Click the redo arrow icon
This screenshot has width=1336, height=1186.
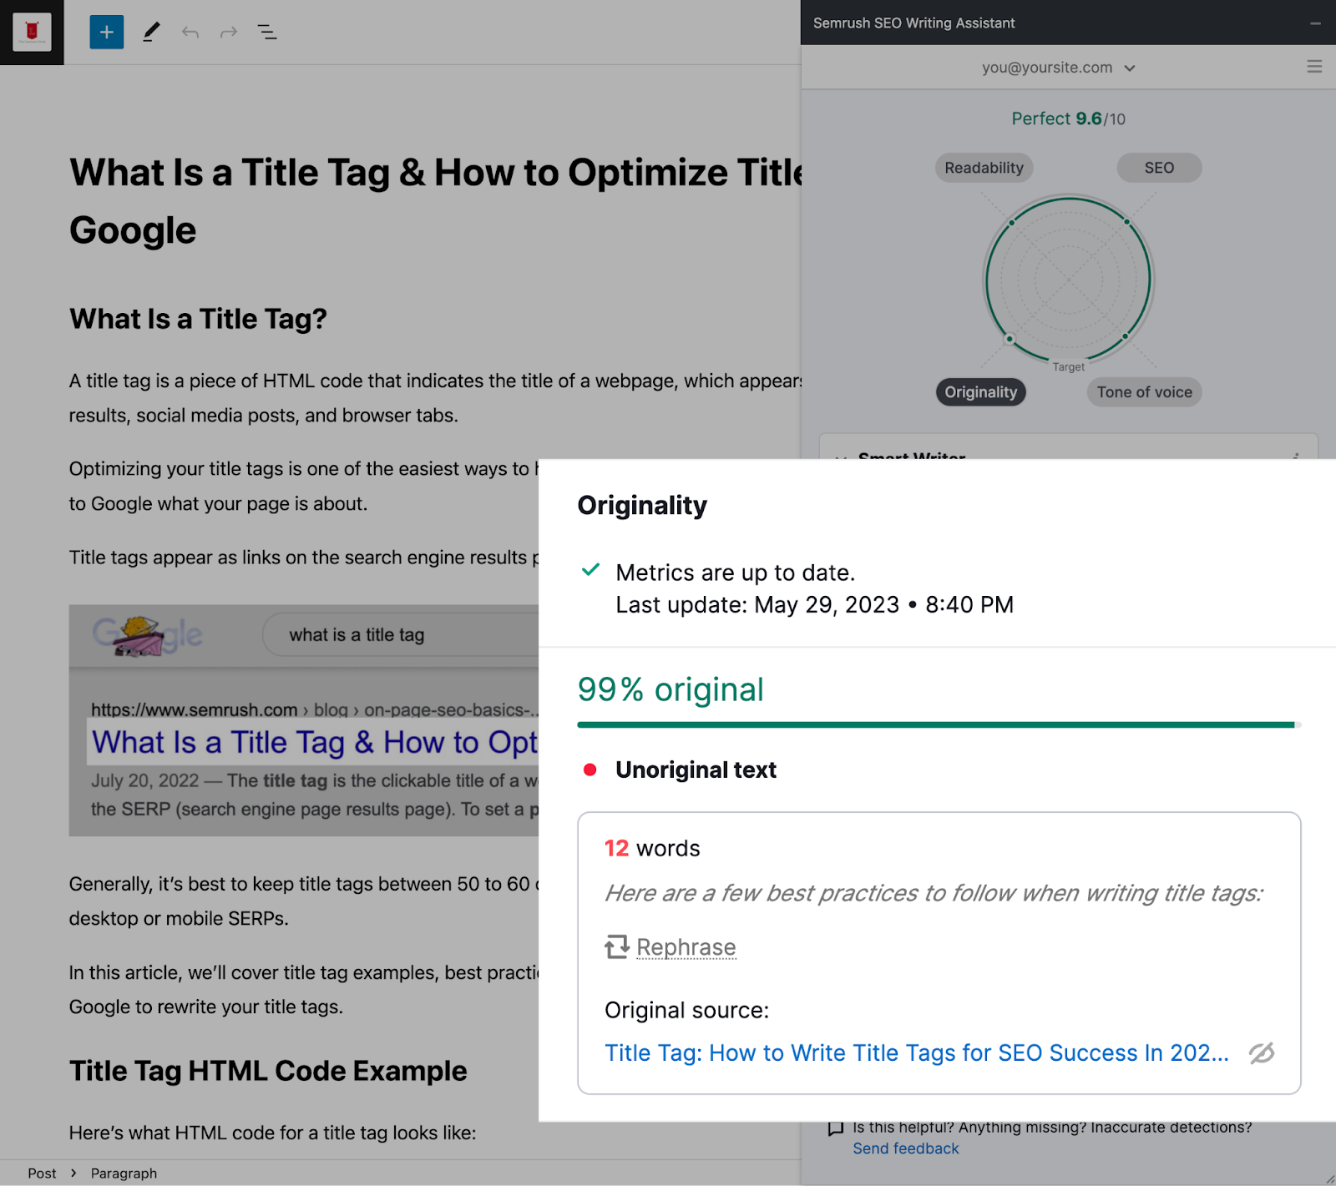click(x=228, y=32)
